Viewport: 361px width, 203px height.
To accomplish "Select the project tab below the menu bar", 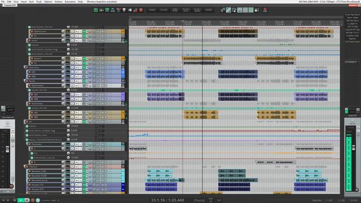I will [10, 5].
